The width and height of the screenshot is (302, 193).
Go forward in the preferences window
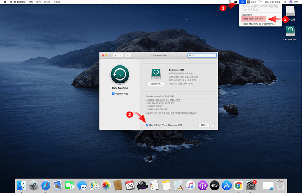[x=120, y=55]
